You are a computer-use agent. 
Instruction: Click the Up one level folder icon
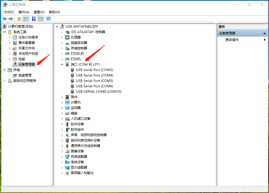click(x=19, y=19)
